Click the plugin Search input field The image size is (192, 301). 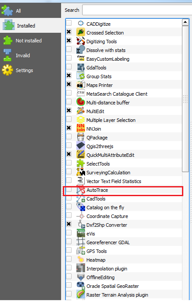137,10
